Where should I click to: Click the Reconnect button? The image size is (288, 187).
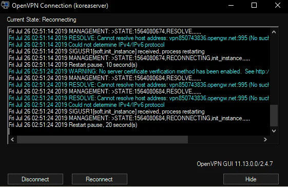click(x=100, y=179)
